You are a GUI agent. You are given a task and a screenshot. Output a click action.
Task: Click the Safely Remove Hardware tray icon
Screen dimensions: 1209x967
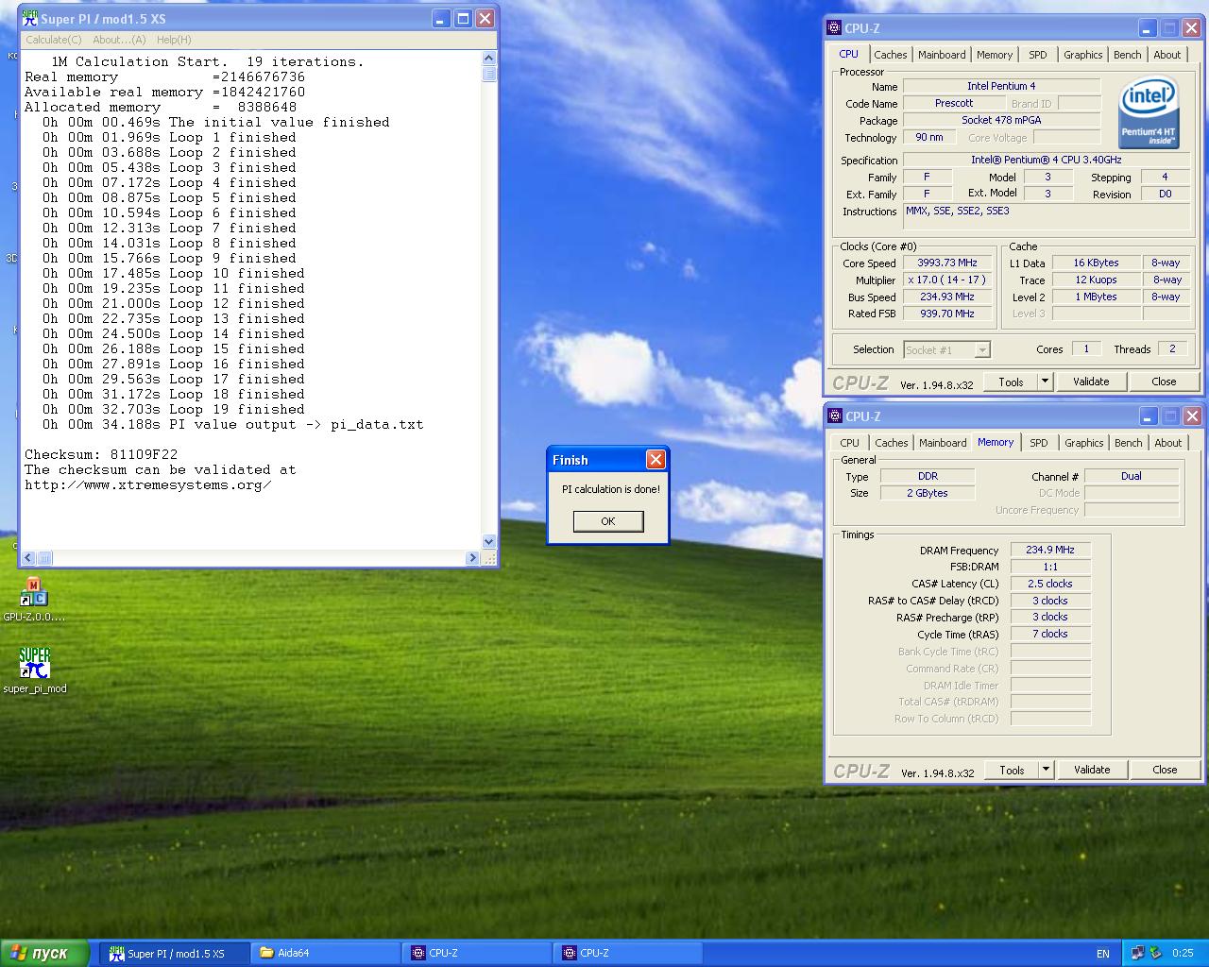click(1154, 953)
